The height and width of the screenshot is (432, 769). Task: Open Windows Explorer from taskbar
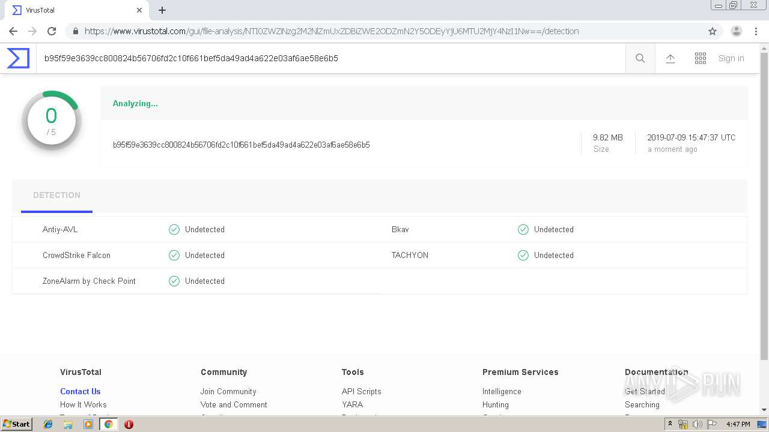68,424
